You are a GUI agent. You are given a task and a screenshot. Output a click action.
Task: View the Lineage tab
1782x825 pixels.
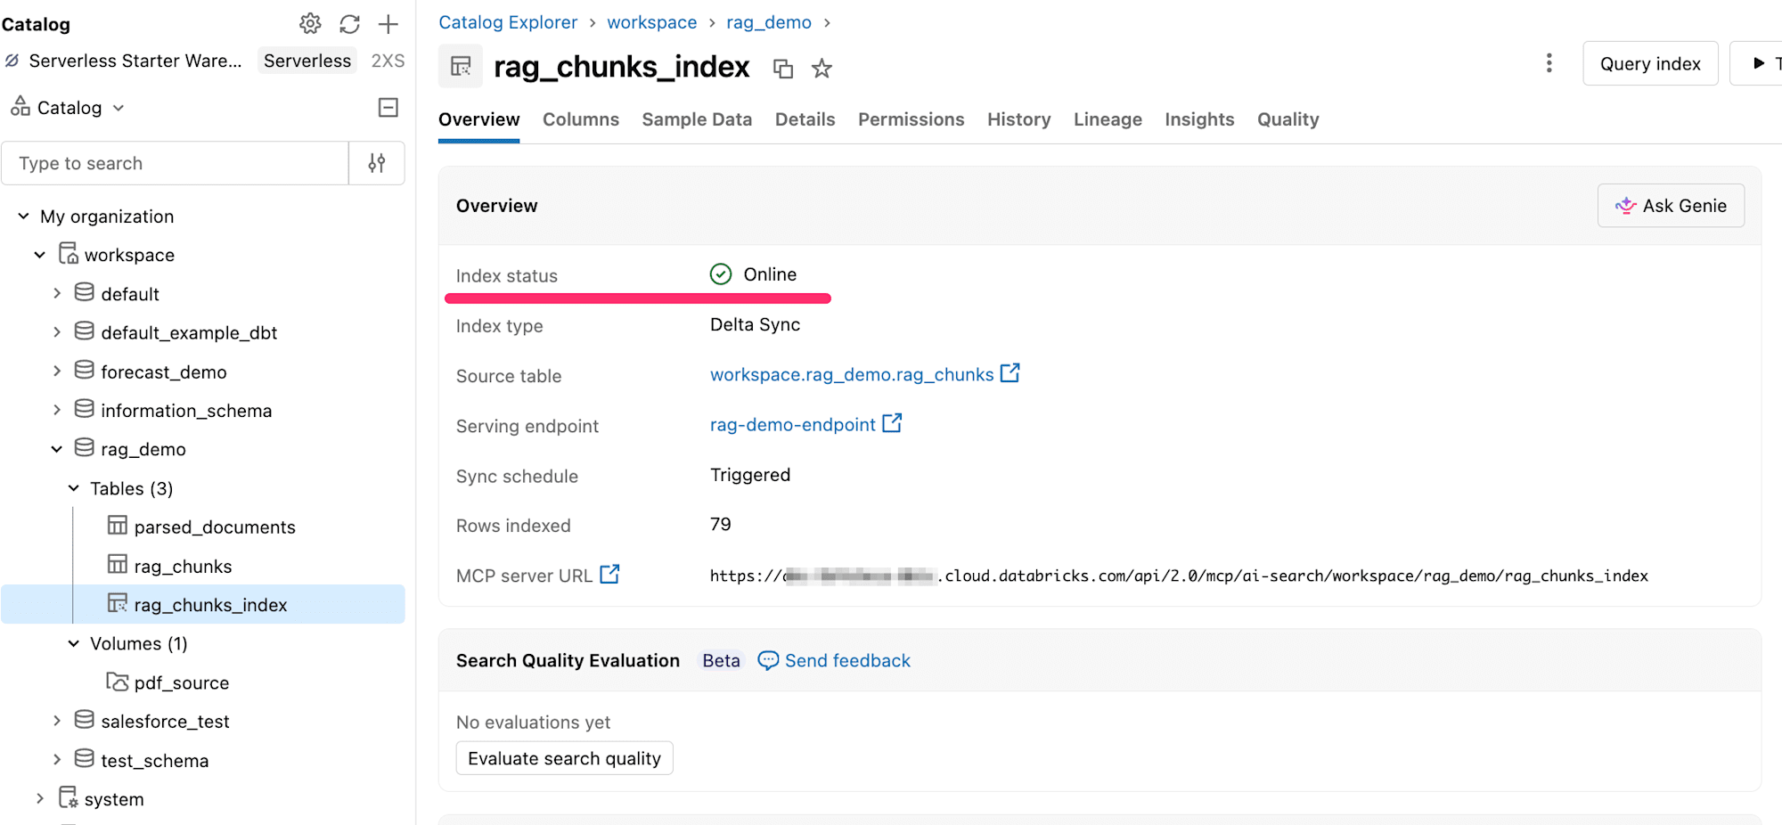(x=1108, y=119)
